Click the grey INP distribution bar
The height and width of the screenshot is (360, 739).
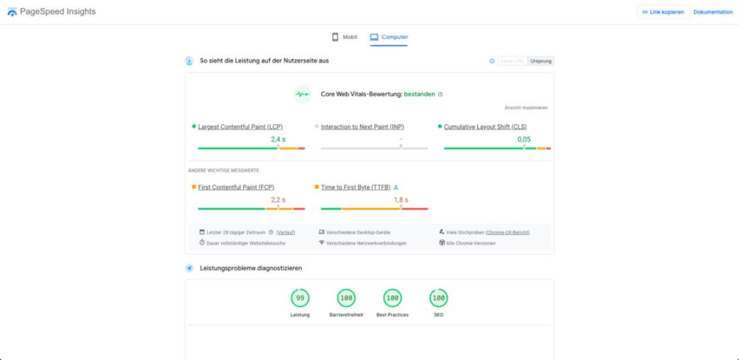pyautogui.click(x=374, y=148)
